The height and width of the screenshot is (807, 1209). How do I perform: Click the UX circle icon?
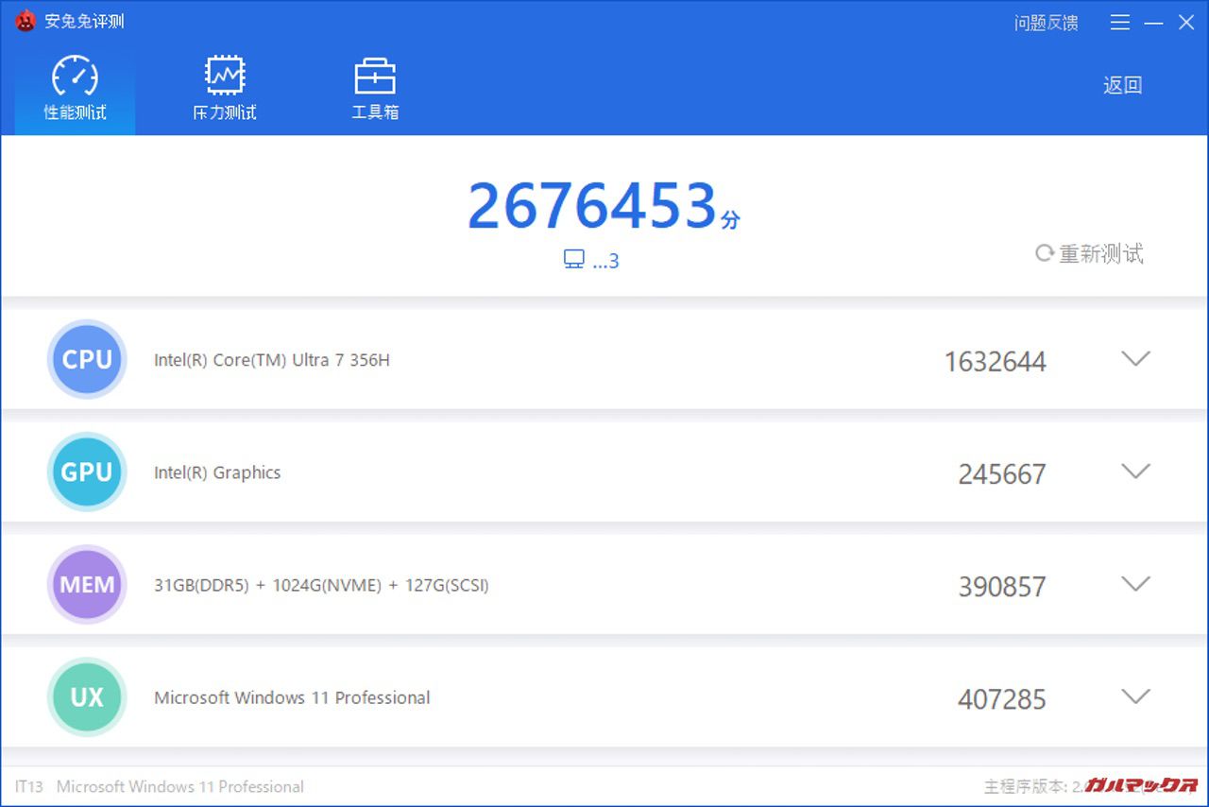coord(87,697)
